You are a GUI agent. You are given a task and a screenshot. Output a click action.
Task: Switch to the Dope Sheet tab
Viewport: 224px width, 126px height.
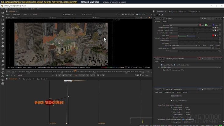pos(41,79)
